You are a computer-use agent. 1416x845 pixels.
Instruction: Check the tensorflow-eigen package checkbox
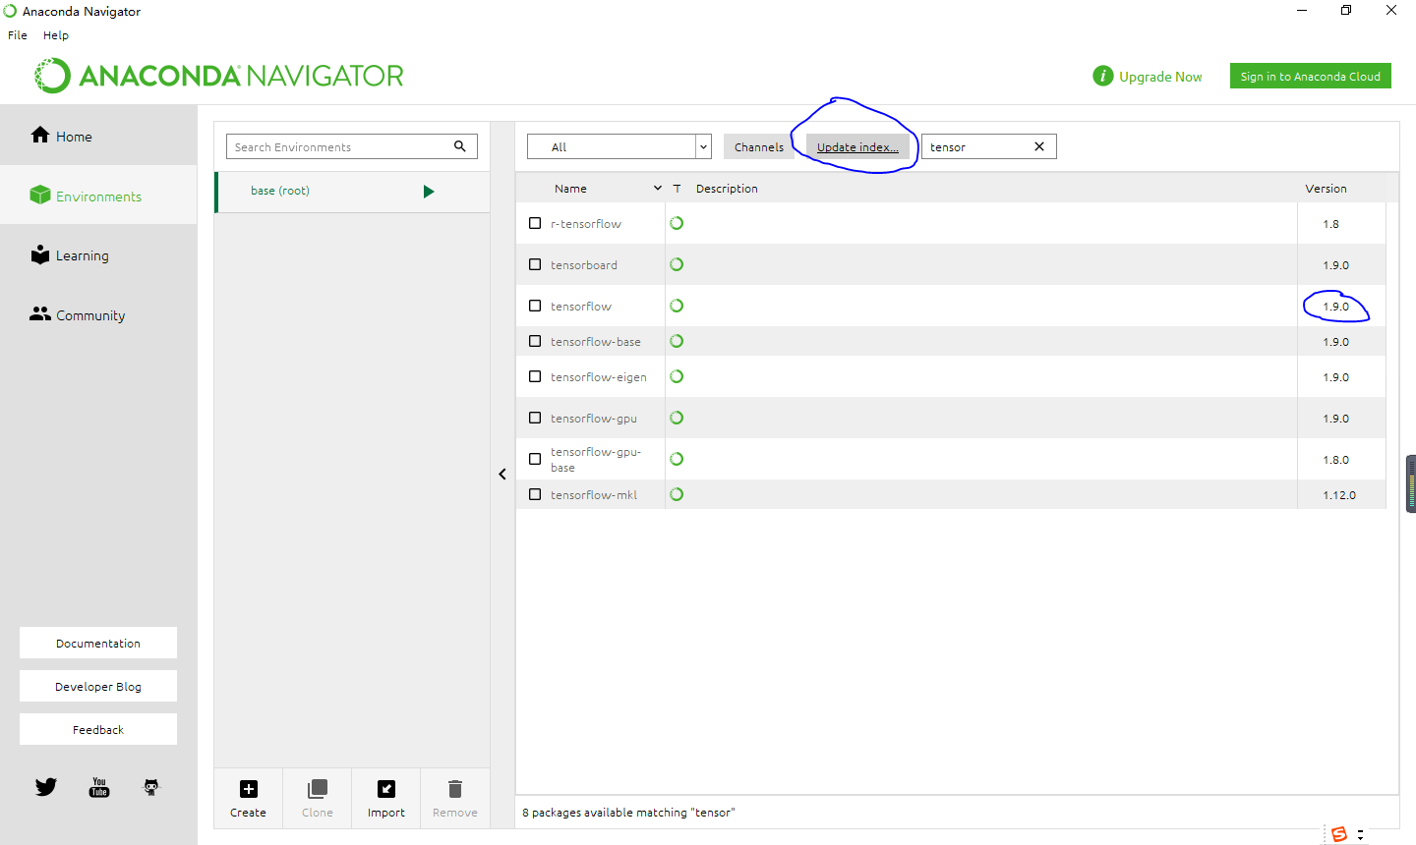[x=535, y=376]
